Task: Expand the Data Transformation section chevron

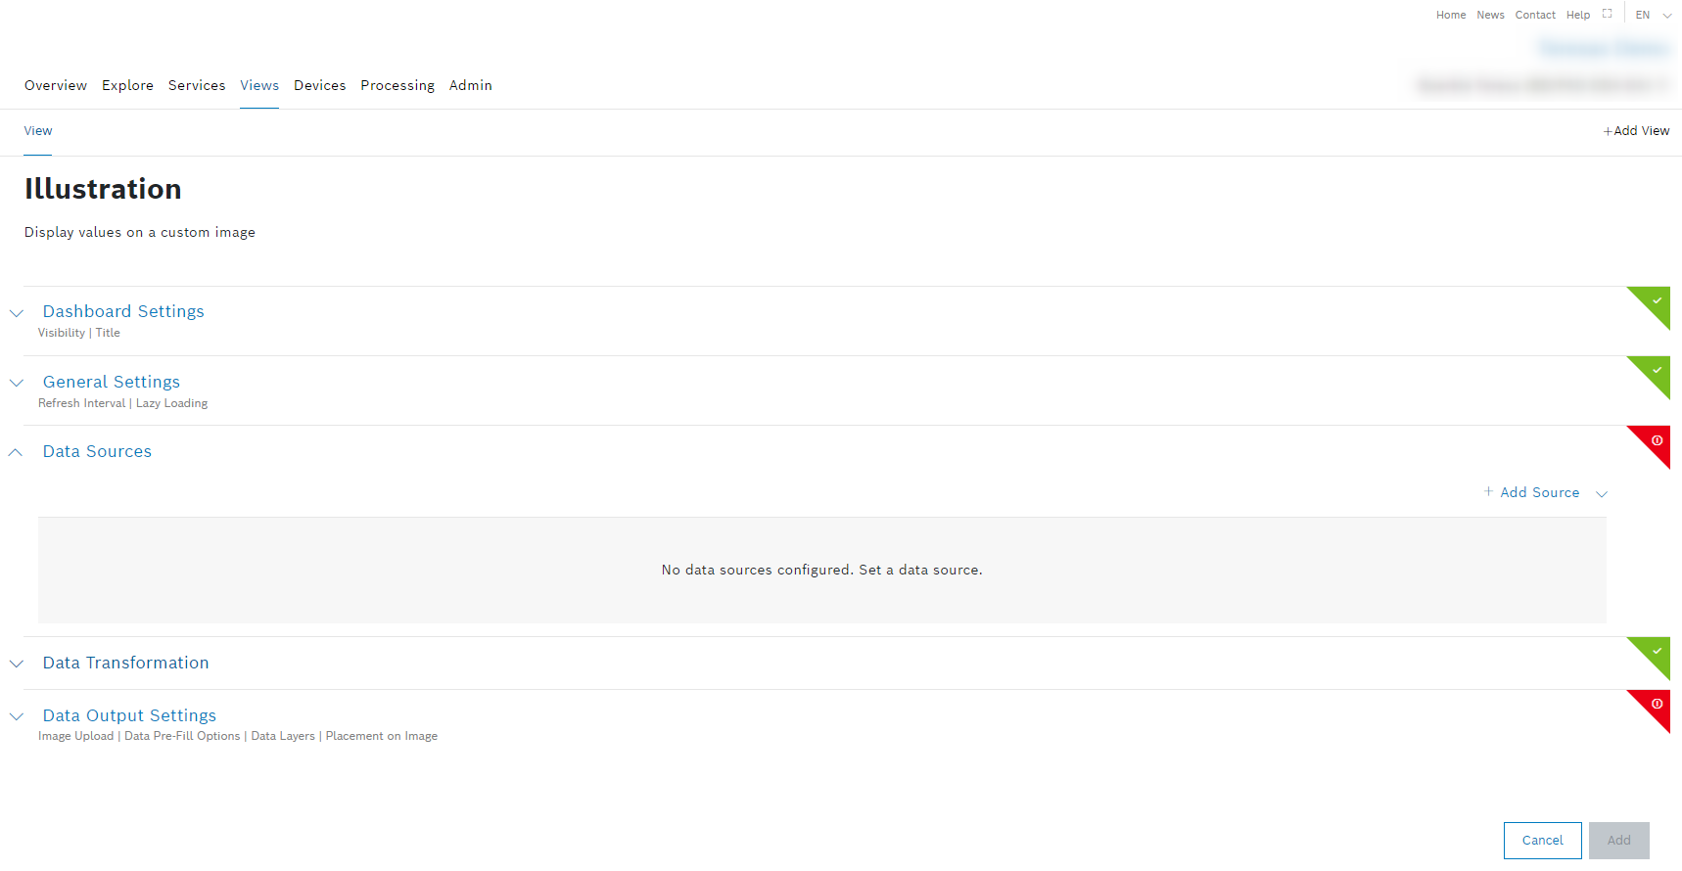Action: click(17, 664)
